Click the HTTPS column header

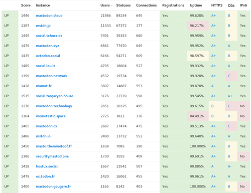(x=217, y=6)
